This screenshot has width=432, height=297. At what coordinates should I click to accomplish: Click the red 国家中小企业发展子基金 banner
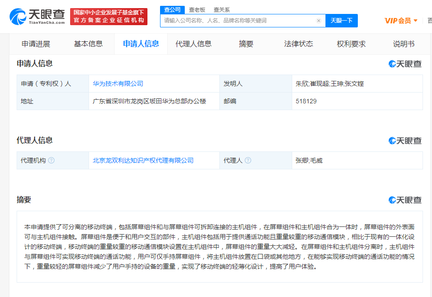tap(109, 17)
